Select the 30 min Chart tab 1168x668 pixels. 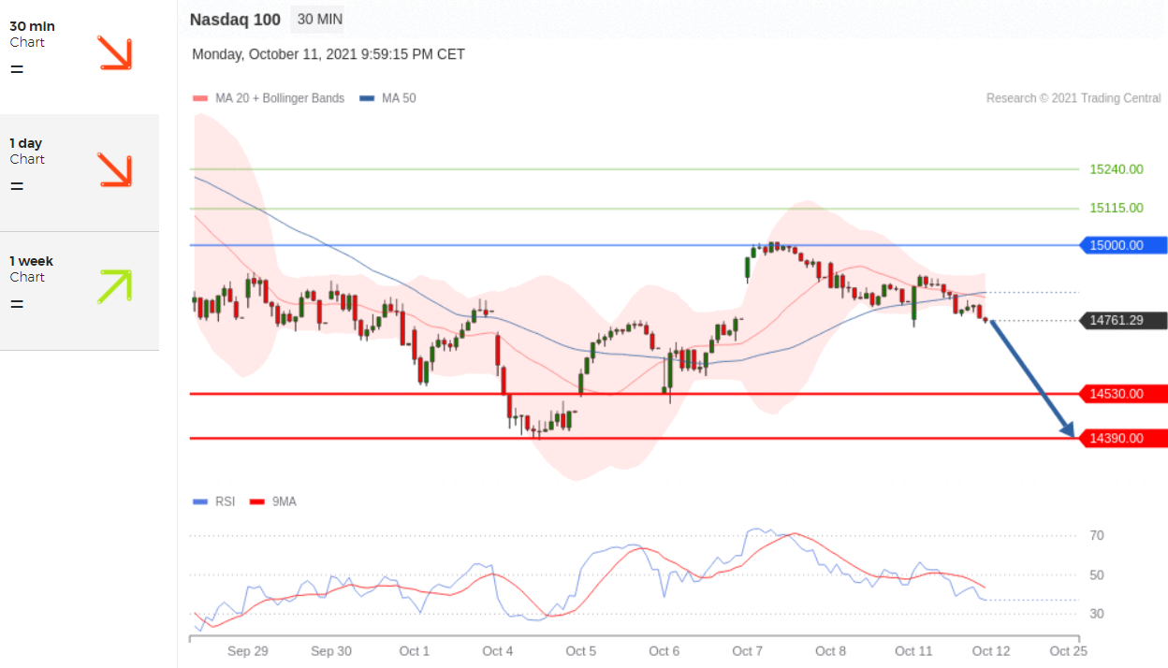[80, 56]
